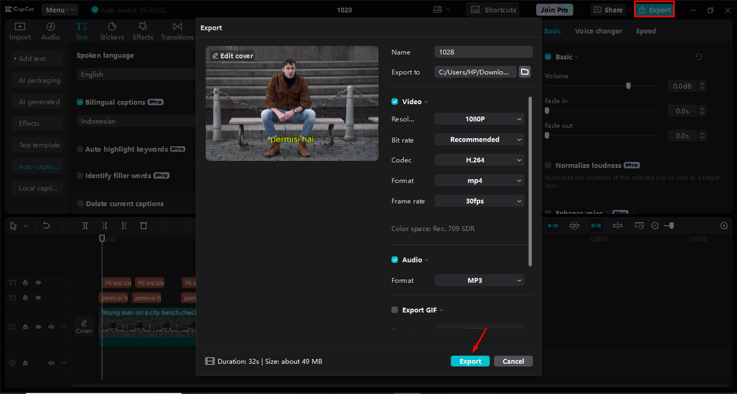
Task: Enable the Export GIF checkbox
Action: pyautogui.click(x=394, y=310)
